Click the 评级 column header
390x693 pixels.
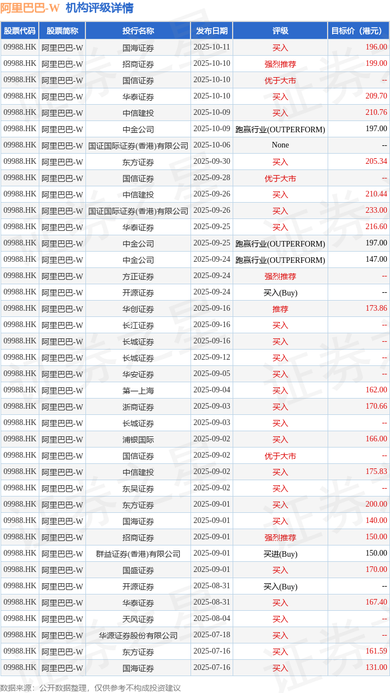[x=280, y=31]
